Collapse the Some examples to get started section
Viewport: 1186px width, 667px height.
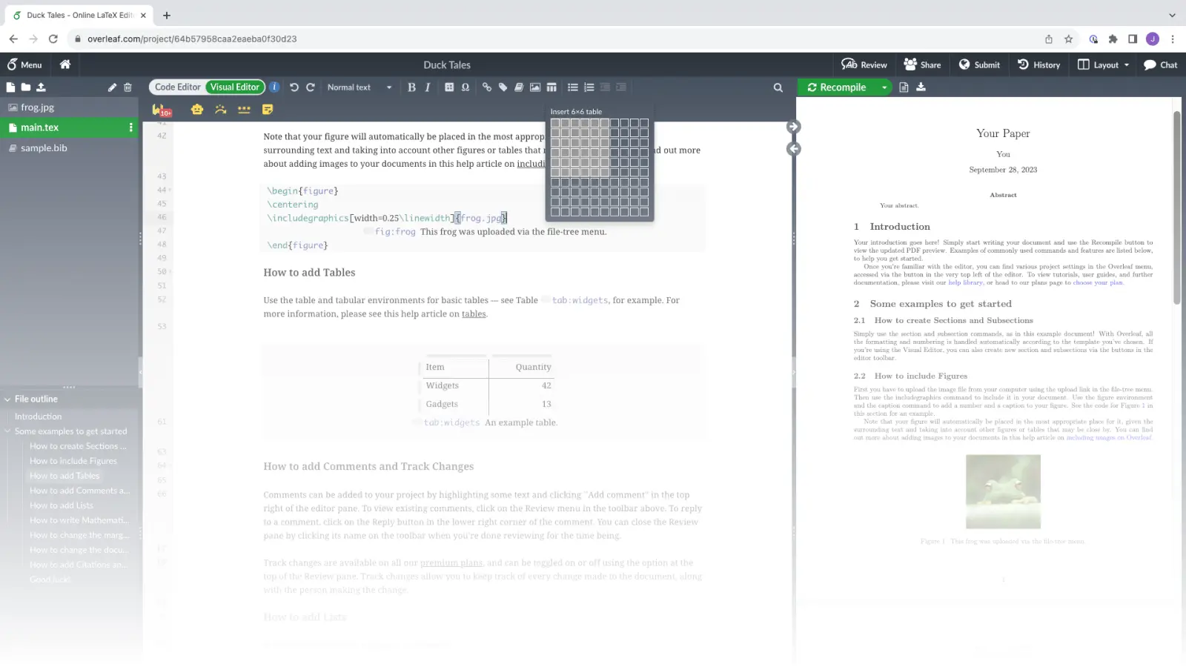click(x=7, y=431)
